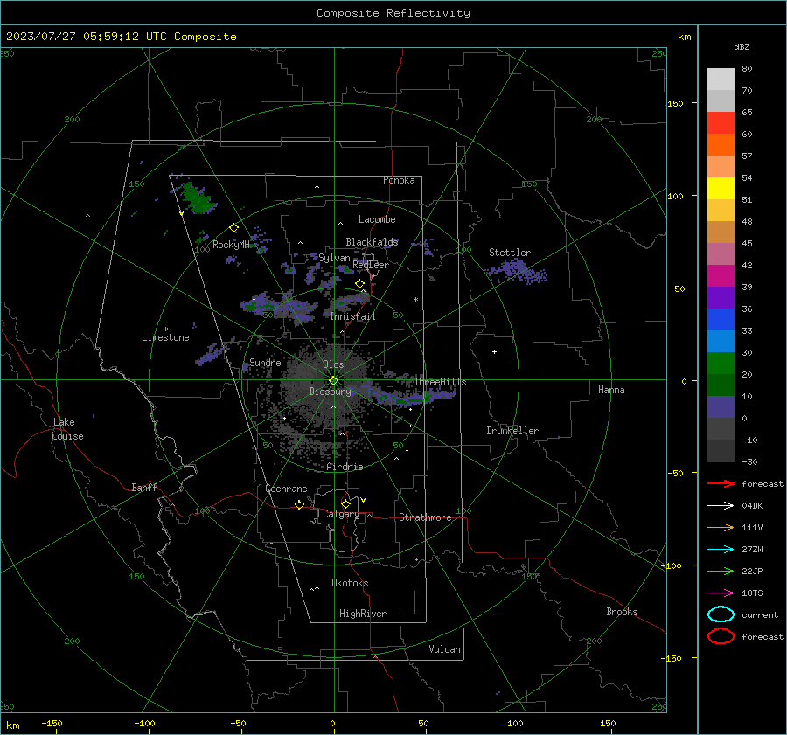Click the yellow diamond marker near RockyMH
Viewport: 787px width, 735px height.
tap(233, 228)
